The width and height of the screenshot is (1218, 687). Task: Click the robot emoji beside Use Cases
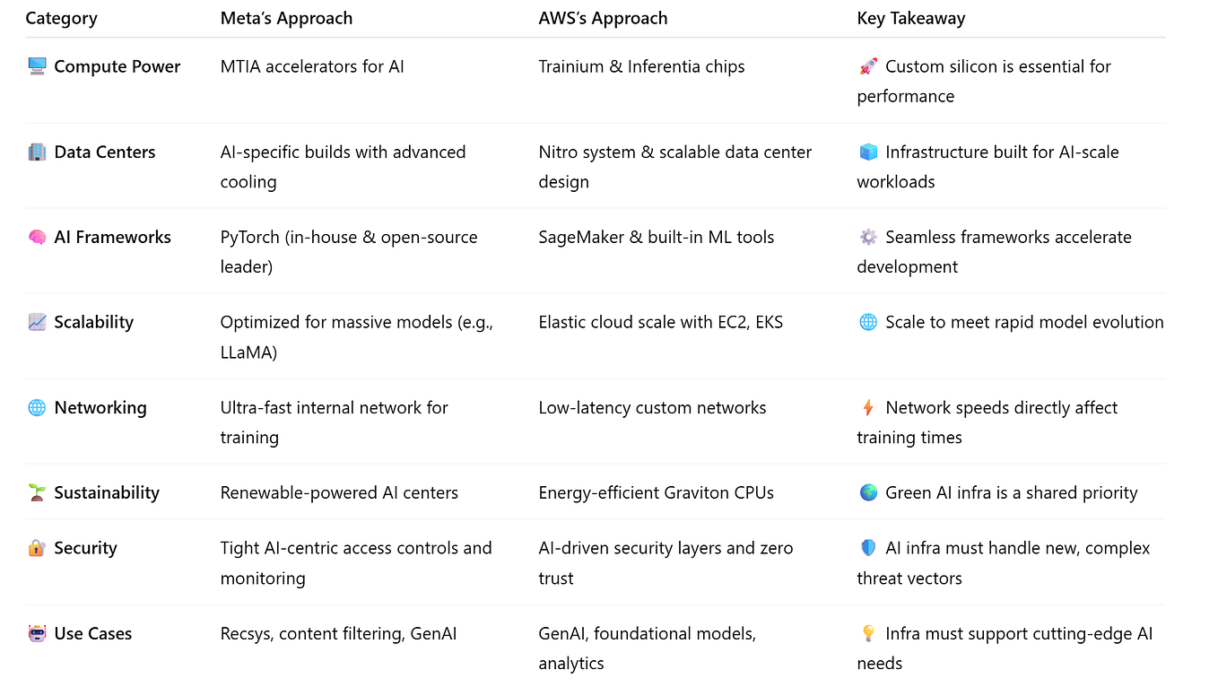click(x=37, y=633)
